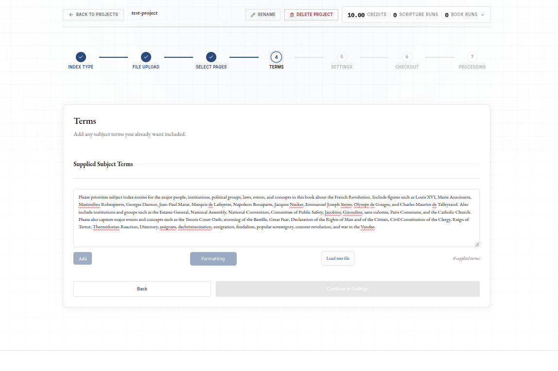Click the Terms page heading
Viewport: 558px width, 371px height.
pyautogui.click(x=85, y=121)
